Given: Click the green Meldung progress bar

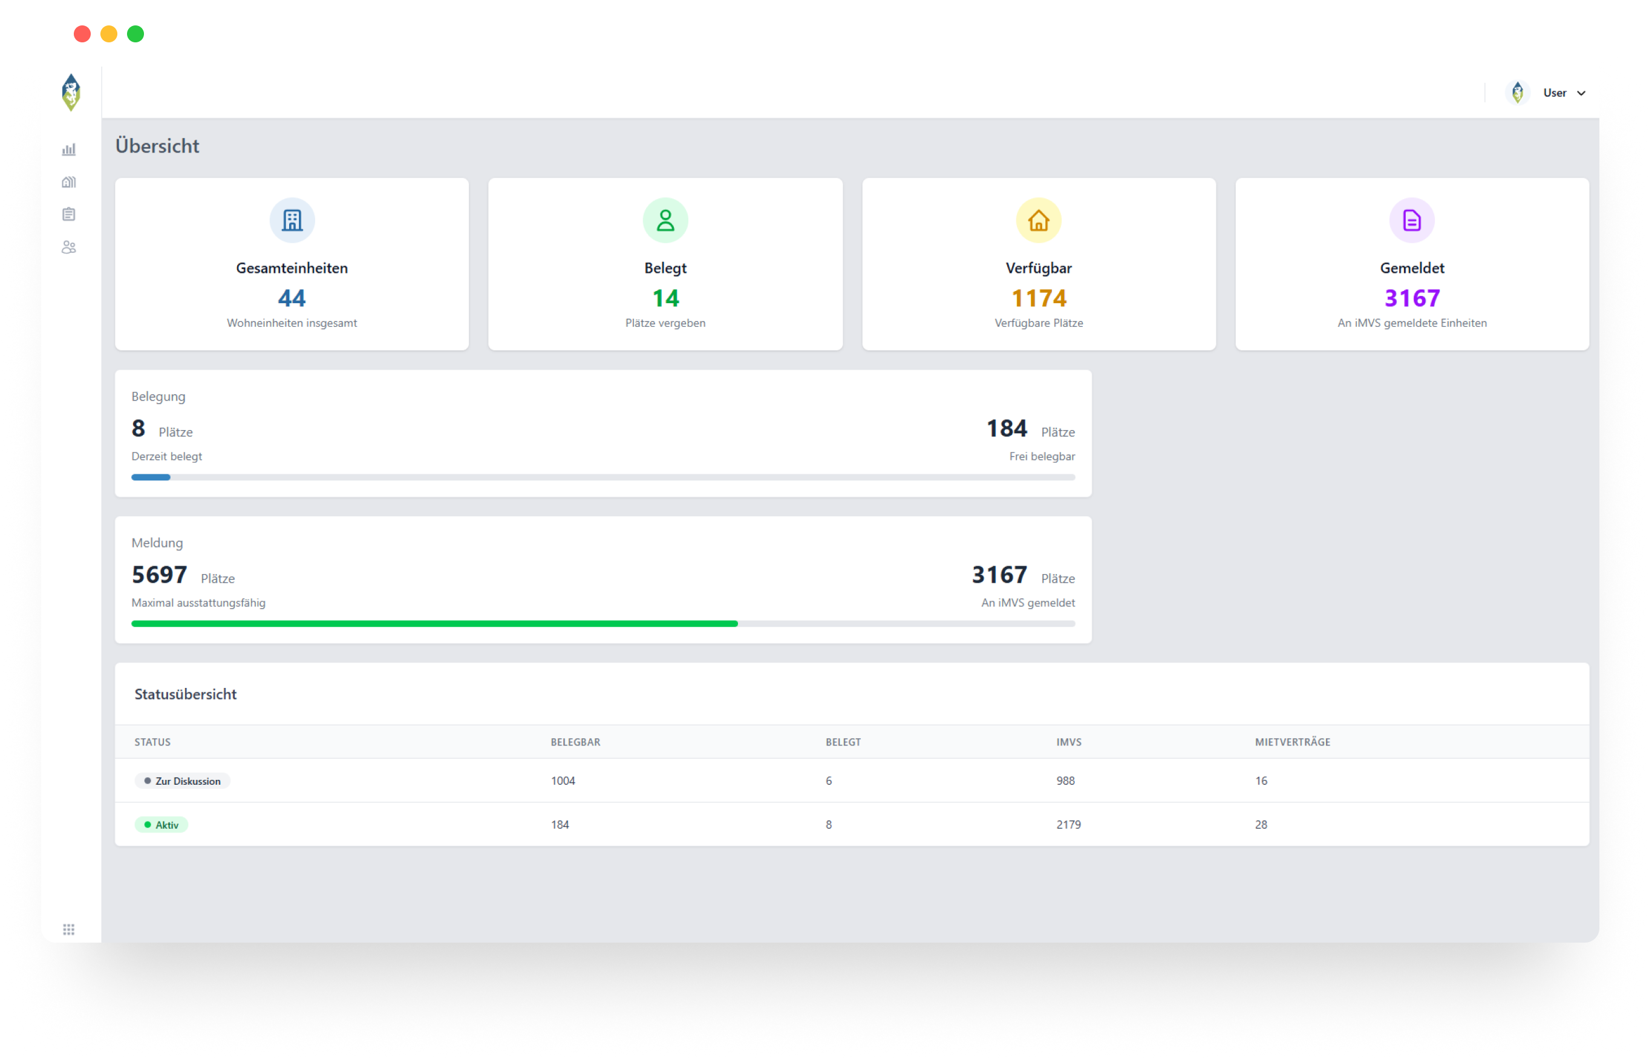Looking at the screenshot, I should (603, 624).
